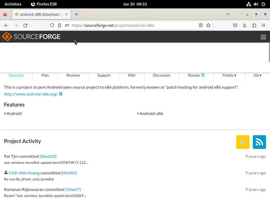This screenshot has width=270, height=202.
Task: Click the Features heading
Action: (14, 105)
